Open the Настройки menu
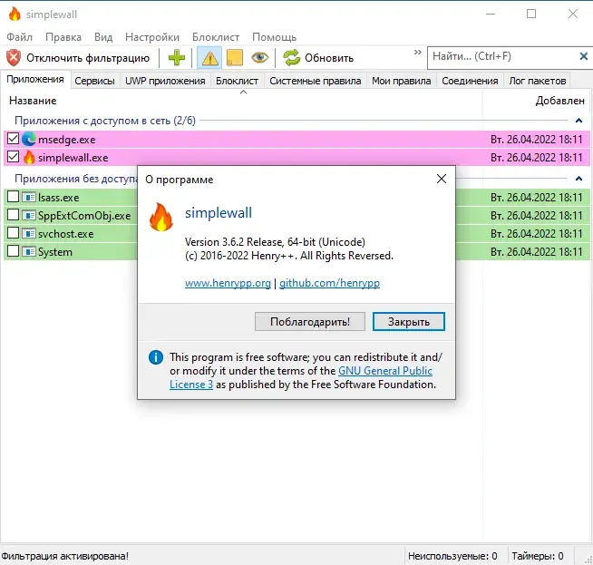 tap(152, 37)
